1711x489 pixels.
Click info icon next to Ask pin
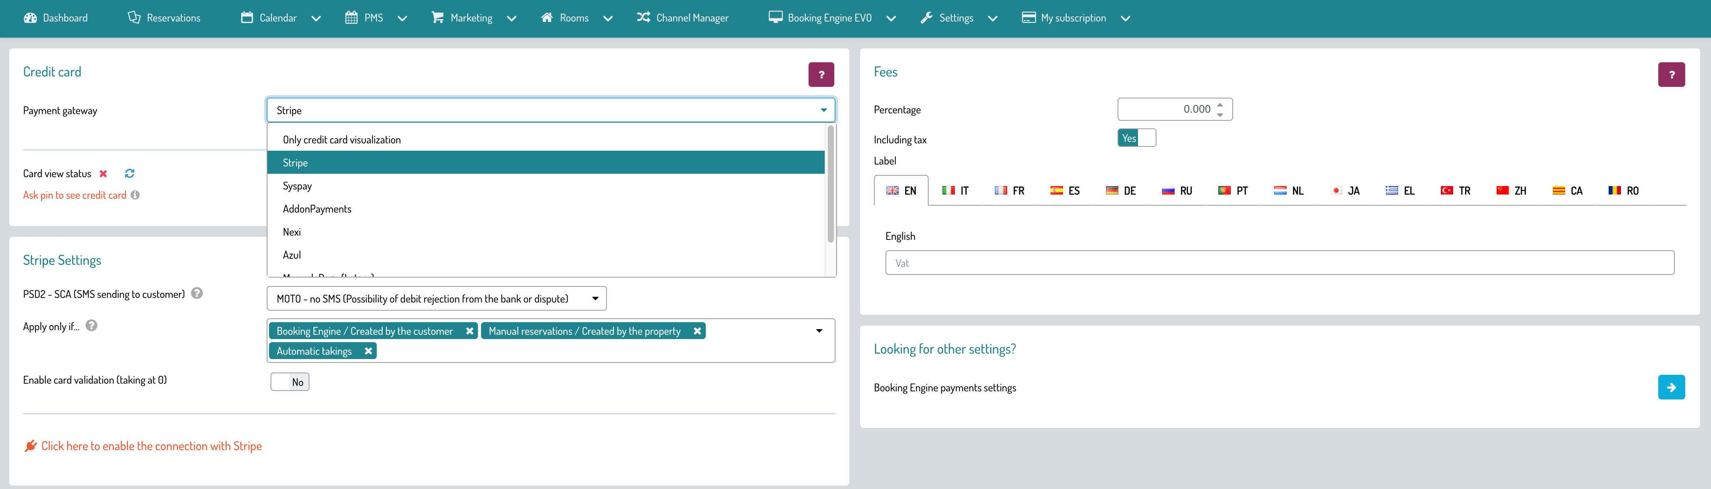pos(135,195)
